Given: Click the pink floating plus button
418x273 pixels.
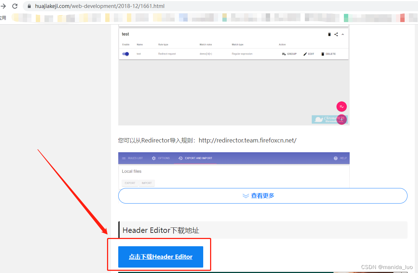Looking at the screenshot, I should (341, 119).
